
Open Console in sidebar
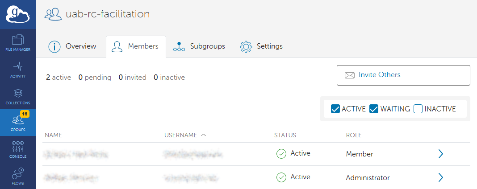point(18,150)
